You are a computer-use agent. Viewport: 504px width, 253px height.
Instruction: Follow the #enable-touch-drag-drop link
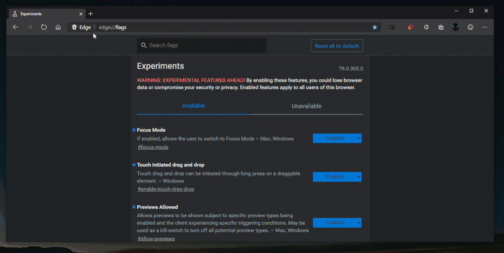(x=166, y=189)
